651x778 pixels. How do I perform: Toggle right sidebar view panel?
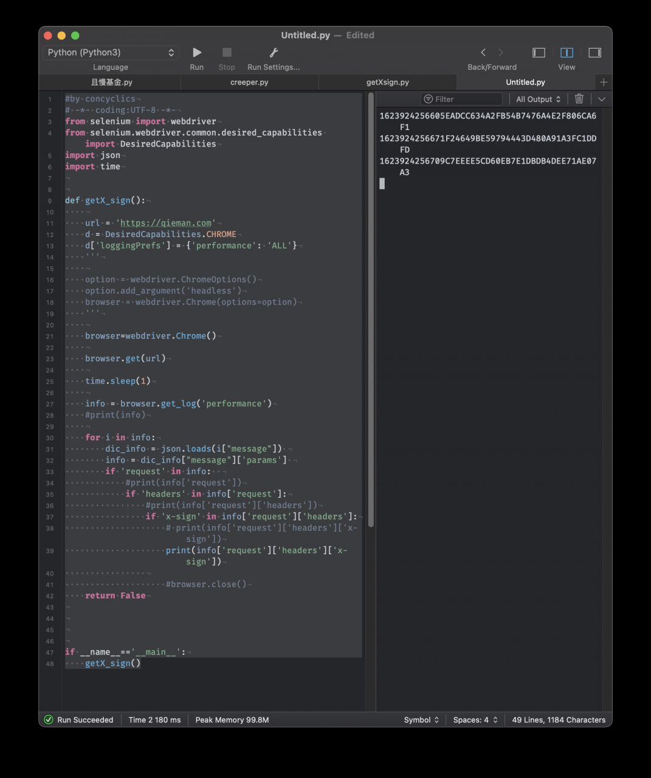pyautogui.click(x=594, y=53)
